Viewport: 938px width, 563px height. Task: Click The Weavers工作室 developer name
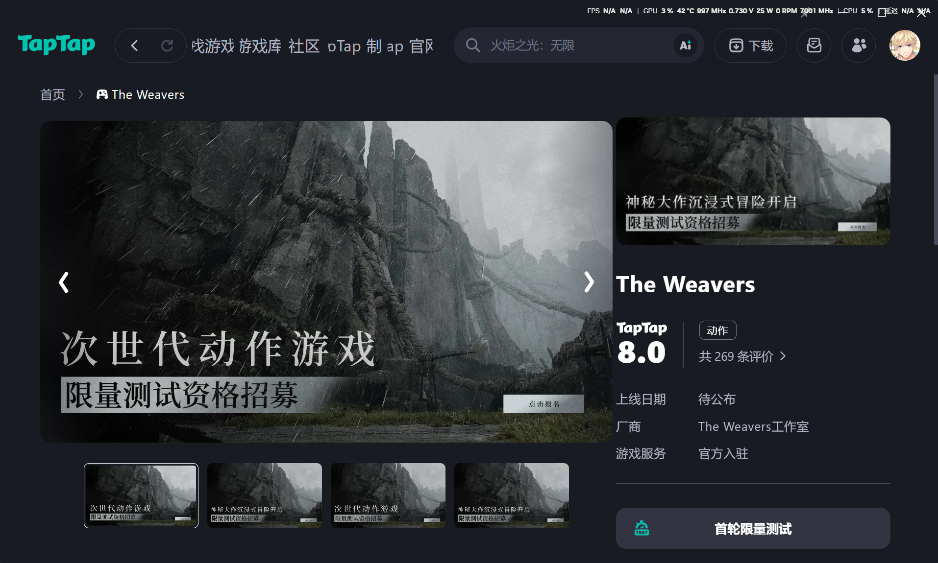click(x=753, y=426)
